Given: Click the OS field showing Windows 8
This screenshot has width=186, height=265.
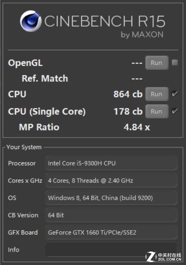Looking at the screenshot, I should point(111,198).
